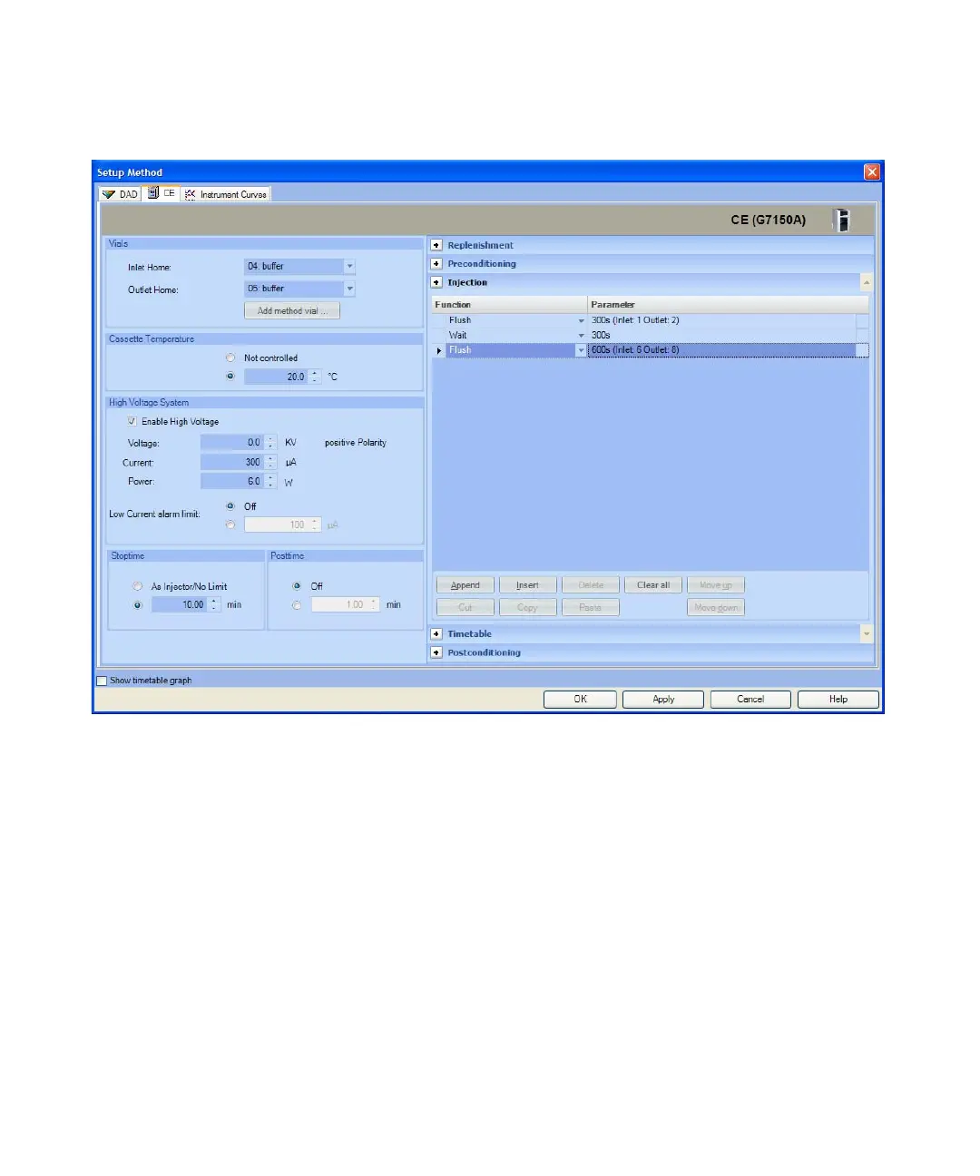Switch to the CE tab

pyautogui.click(x=162, y=193)
